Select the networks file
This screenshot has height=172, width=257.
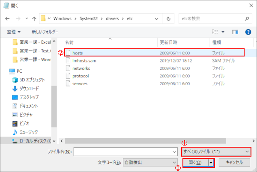click(155, 68)
